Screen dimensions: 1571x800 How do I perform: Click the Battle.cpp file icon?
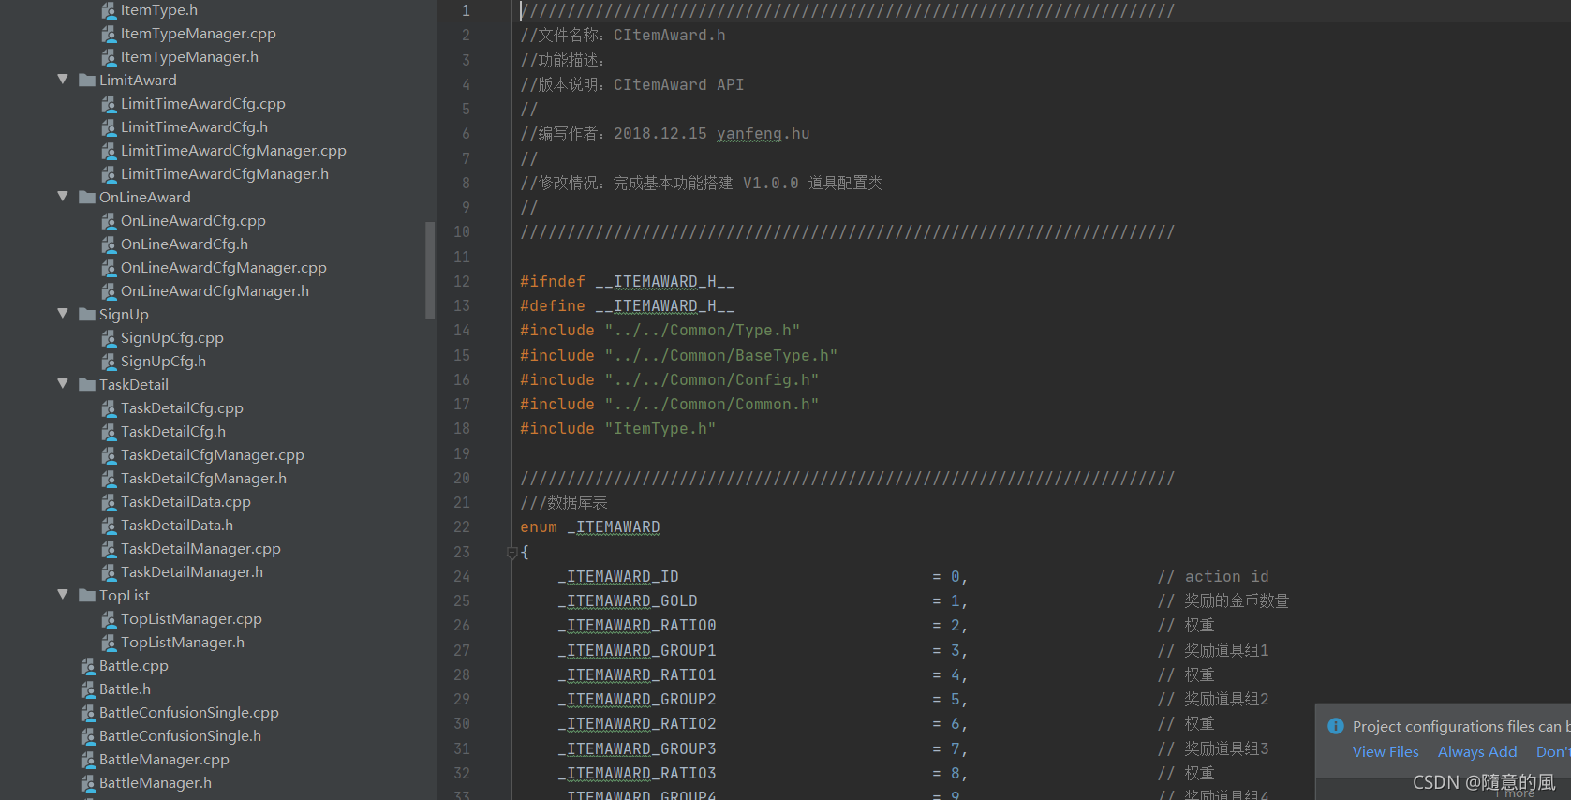click(88, 666)
